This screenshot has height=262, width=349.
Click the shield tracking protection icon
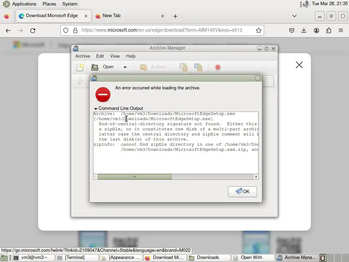(x=66, y=30)
